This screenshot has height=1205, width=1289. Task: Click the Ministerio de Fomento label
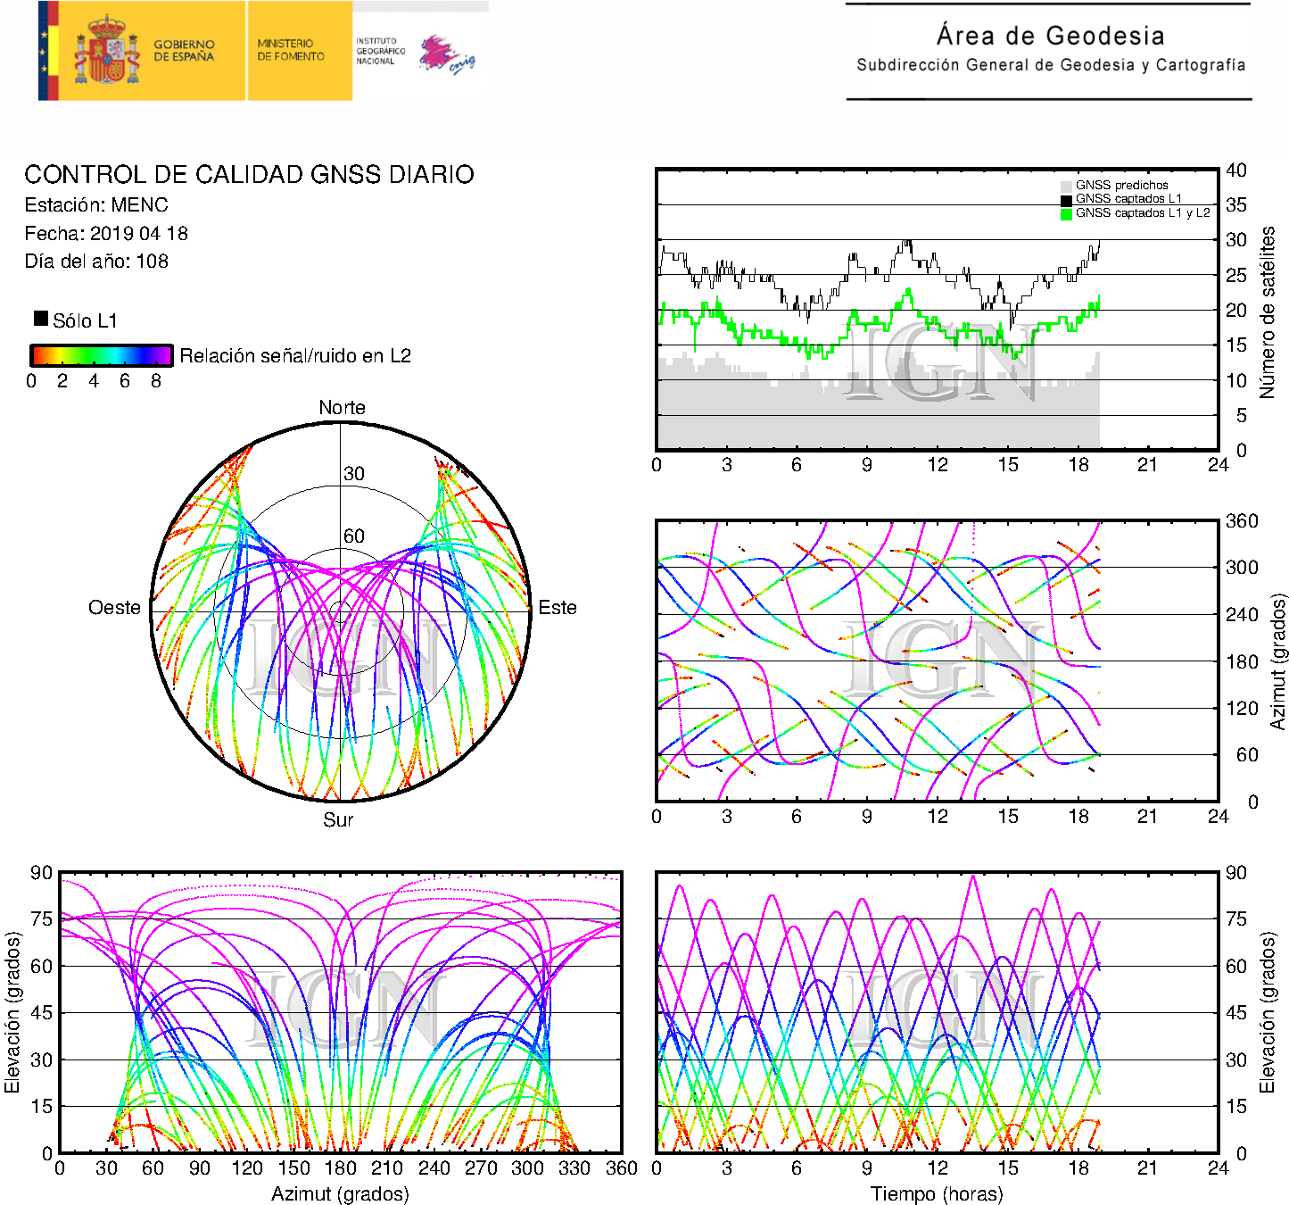point(291,50)
